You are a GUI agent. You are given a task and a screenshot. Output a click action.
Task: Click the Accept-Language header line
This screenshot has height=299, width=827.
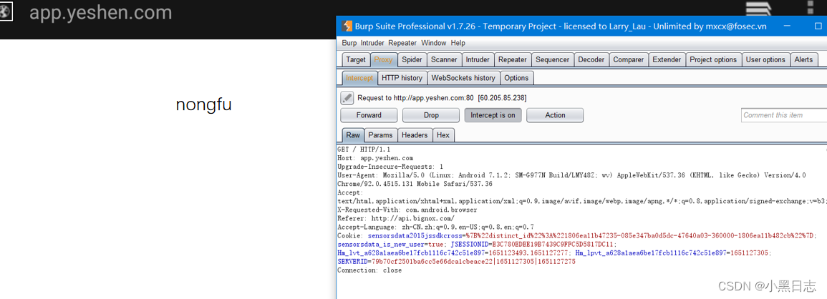click(x=435, y=227)
